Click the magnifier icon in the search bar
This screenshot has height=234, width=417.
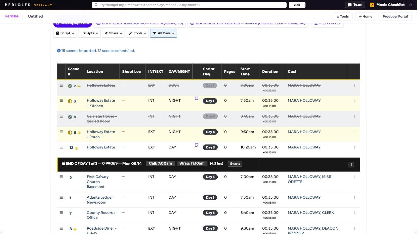click(96, 5)
